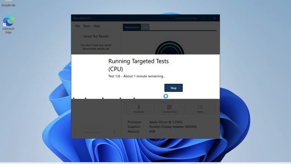Viewport: 291px width, 164px height.
Task: Click the Recycle Bin desktop icon
Action: (8, 4)
